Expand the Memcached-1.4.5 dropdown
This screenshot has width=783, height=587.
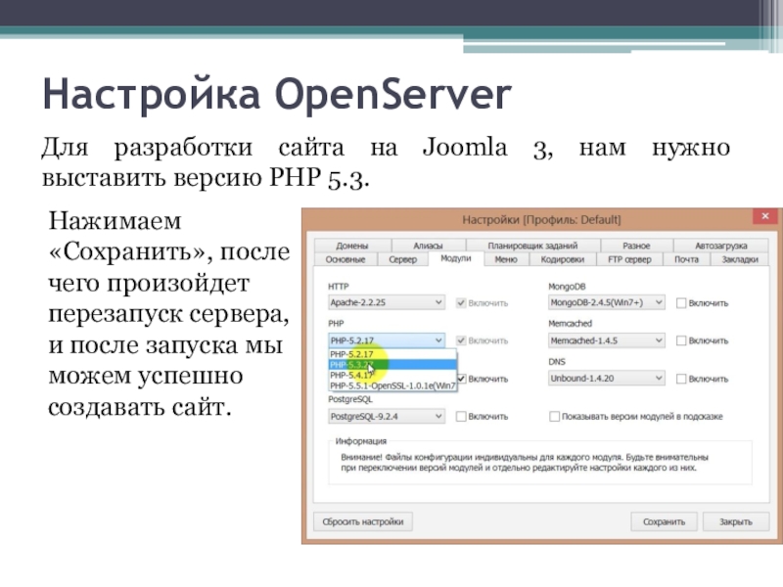pos(606,340)
